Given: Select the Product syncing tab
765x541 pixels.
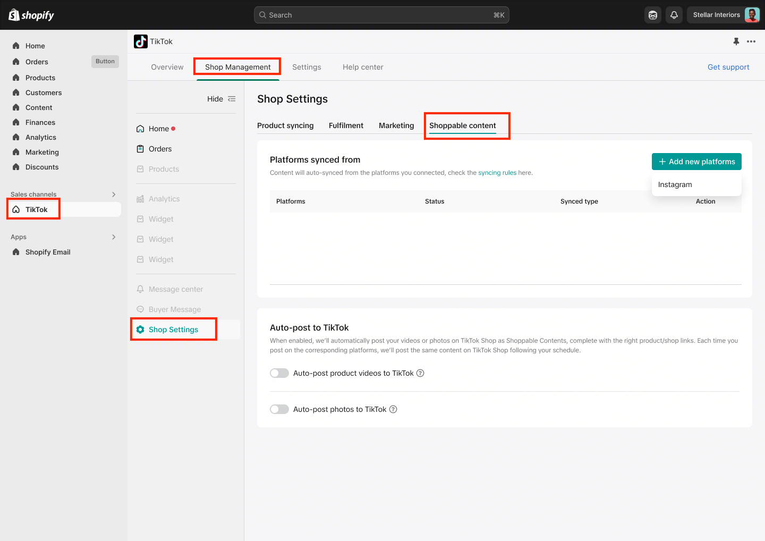Looking at the screenshot, I should click(x=285, y=125).
